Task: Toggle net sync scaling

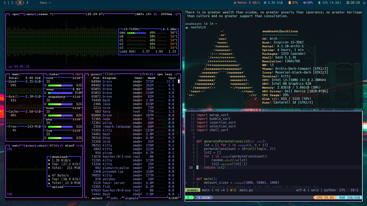Action: pos(30,145)
